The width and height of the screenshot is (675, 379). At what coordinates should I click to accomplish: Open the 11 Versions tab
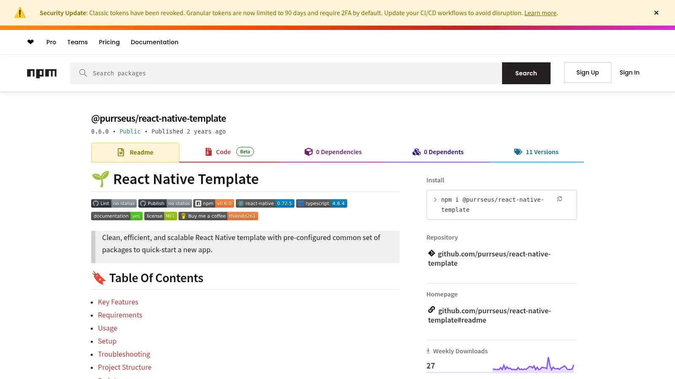coord(536,152)
